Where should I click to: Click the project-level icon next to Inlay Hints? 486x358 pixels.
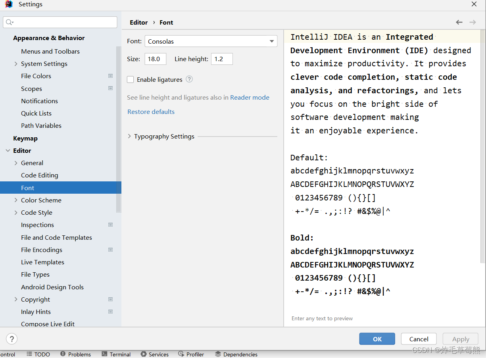(x=110, y=312)
